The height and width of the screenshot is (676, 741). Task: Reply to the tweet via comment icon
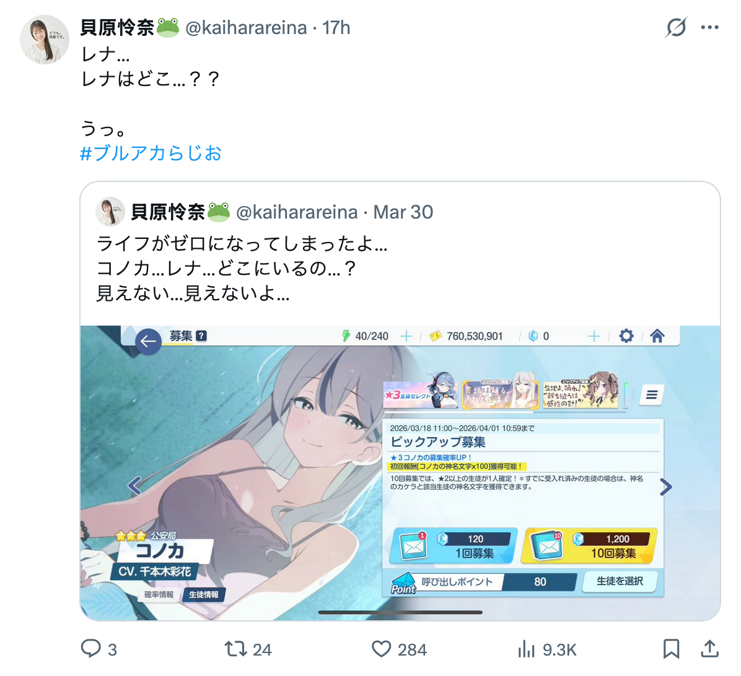(x=90, y=649)
